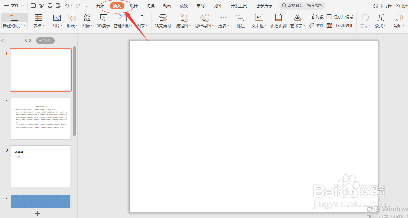The height and width of the screenshot is (218, 408).
Task: Expand the 艺术字 dropdown arrow
Action: pyautogui.click(x=304, y=26)
